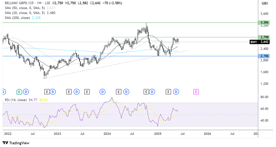The height and width of the screenshot is (147, 276).
Task: Open the dividend D marker beside green E
Action: coord(26,92)
